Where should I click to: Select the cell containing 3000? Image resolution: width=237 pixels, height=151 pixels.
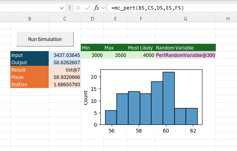pyautogui.click(x=92, y=55)
